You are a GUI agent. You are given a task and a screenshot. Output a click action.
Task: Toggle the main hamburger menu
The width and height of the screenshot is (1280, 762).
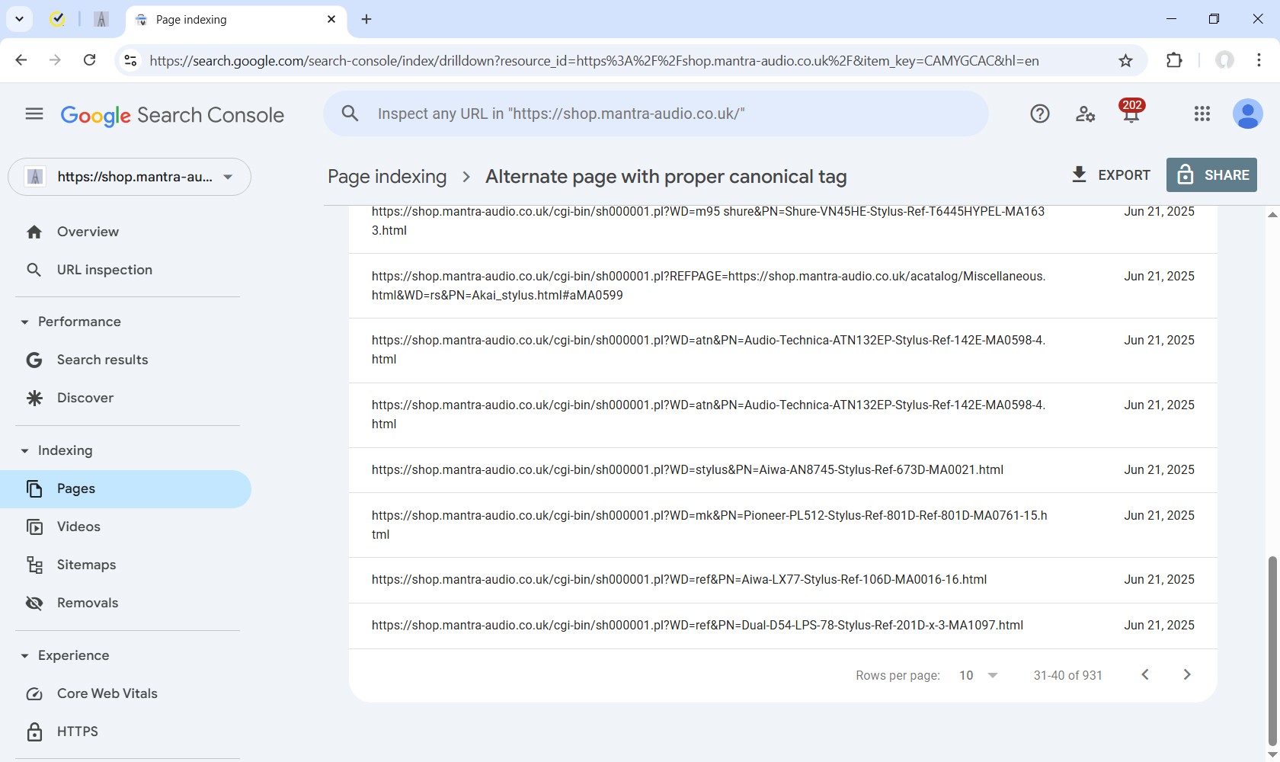[34, 114]
